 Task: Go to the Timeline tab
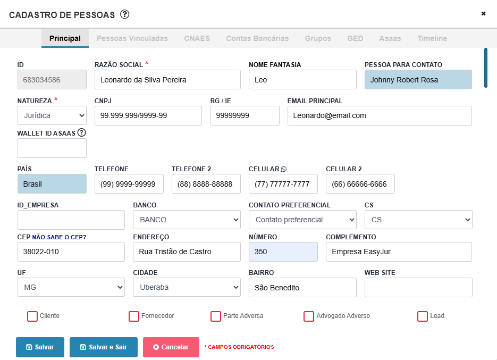point(432,38)
